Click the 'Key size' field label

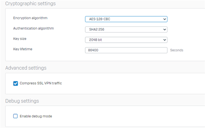(x=20, y=38)
